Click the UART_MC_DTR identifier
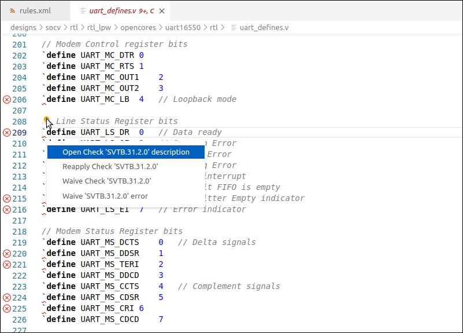Viewport: 463px width, 333px height. coord(108,55)
